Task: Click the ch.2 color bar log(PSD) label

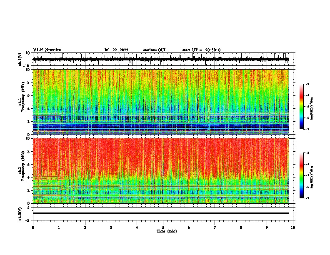Action: [312, 177]
